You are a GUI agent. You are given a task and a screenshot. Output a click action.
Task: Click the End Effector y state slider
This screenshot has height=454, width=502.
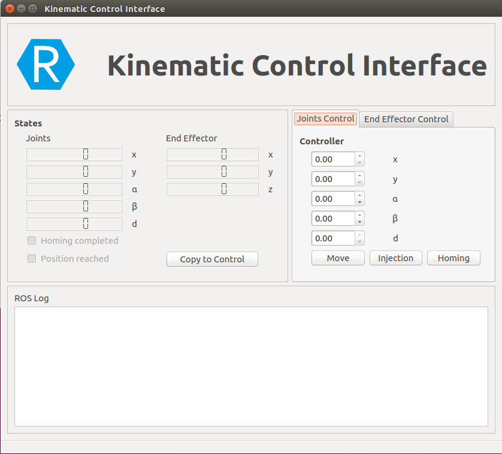pyautogui.click(x=212, y=171)
